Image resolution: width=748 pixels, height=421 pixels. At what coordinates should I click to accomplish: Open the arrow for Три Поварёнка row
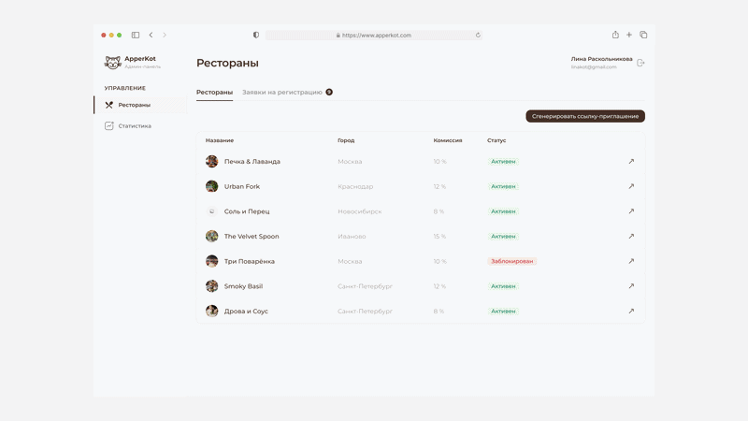tap(631, 261)
